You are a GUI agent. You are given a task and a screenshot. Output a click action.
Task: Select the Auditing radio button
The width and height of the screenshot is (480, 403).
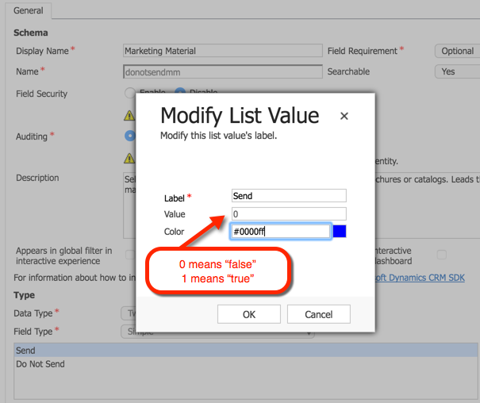[130, 136]
